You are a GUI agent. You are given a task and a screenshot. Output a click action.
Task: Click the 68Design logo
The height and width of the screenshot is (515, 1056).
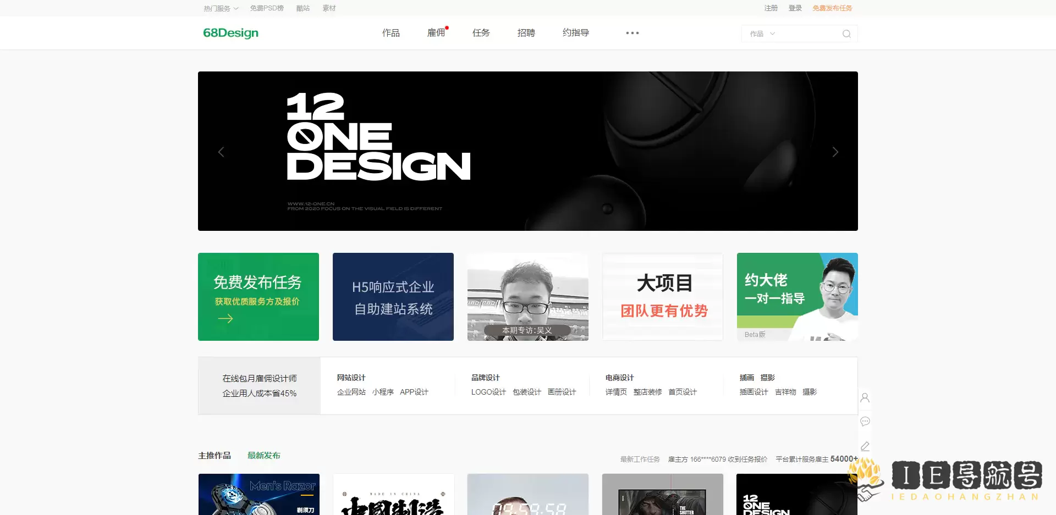point(230,33)
